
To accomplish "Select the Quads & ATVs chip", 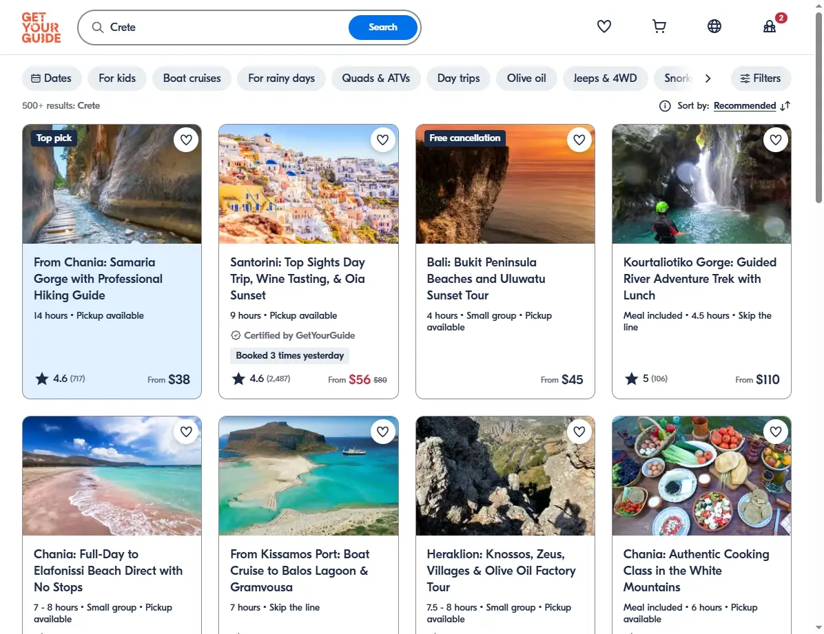I will tap(375, 78).
